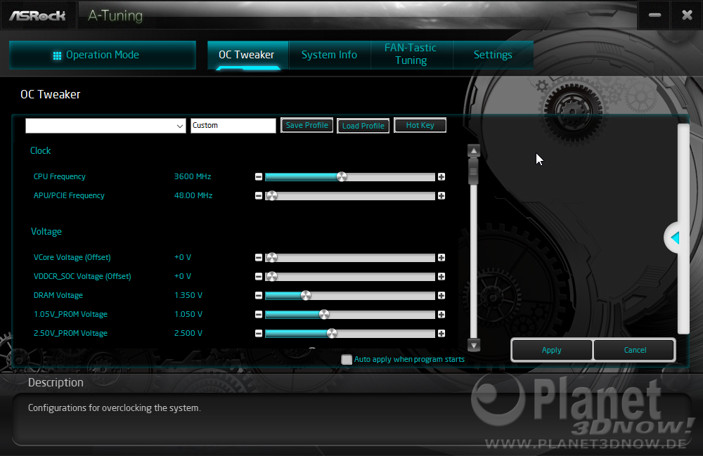Raise VCore Voltage offset with the plus button
703x456 pixels.
point(441,258)
